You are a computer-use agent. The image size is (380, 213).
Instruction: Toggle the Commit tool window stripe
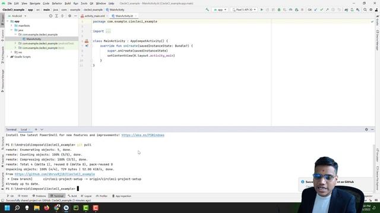(2, 35)
